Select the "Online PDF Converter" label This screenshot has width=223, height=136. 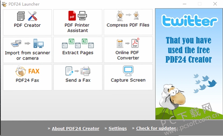[x=127, y=55]
